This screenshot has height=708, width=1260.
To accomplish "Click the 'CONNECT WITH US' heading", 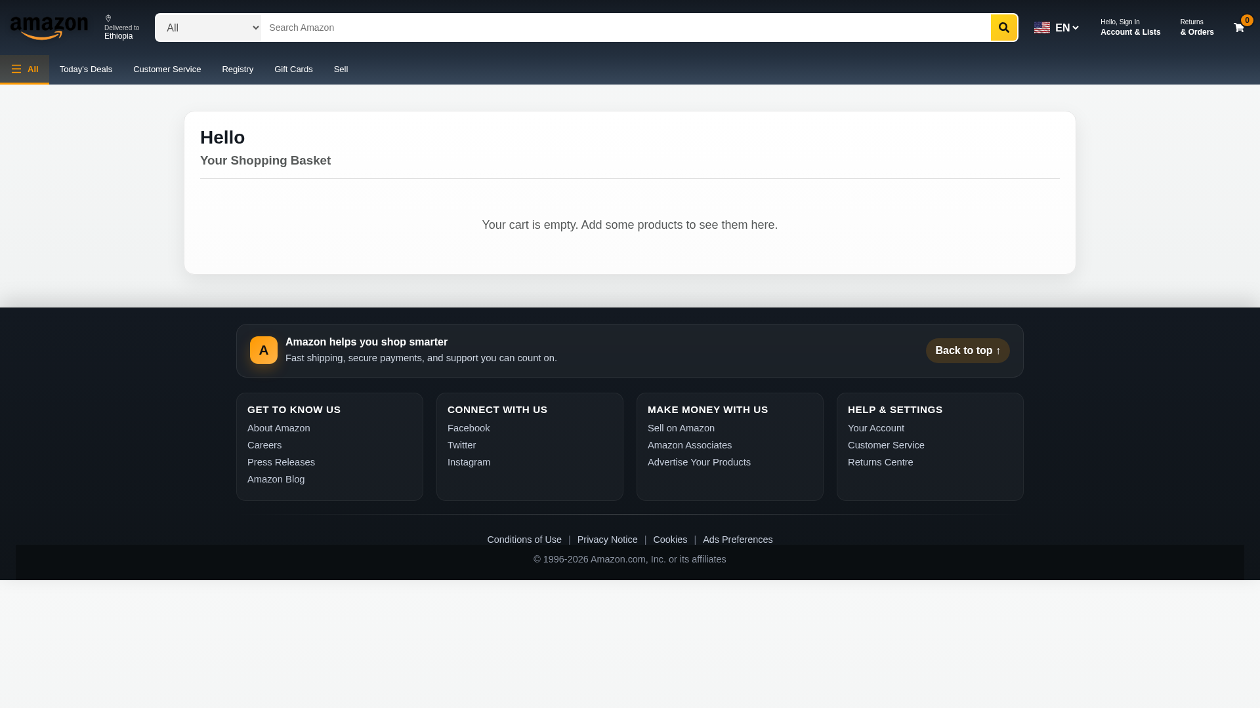I will coord(497,410).
